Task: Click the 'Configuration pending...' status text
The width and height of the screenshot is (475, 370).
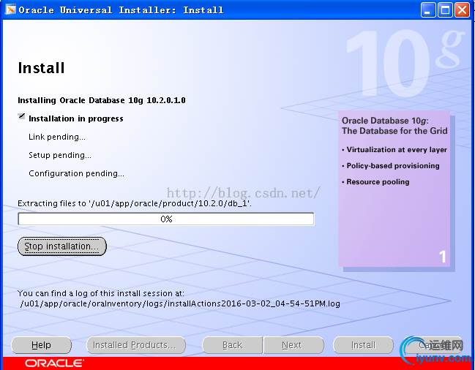Action: click(x=76, y=173)
